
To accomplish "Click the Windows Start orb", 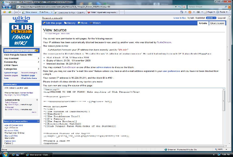I will pyautogui.click(x=5, y=154).
